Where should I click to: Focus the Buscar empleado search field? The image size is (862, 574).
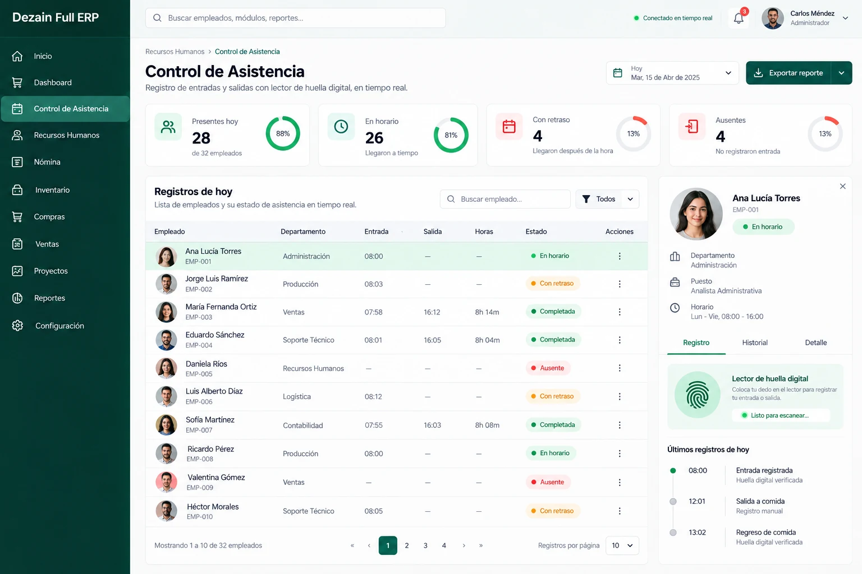[x=505, y=199]
